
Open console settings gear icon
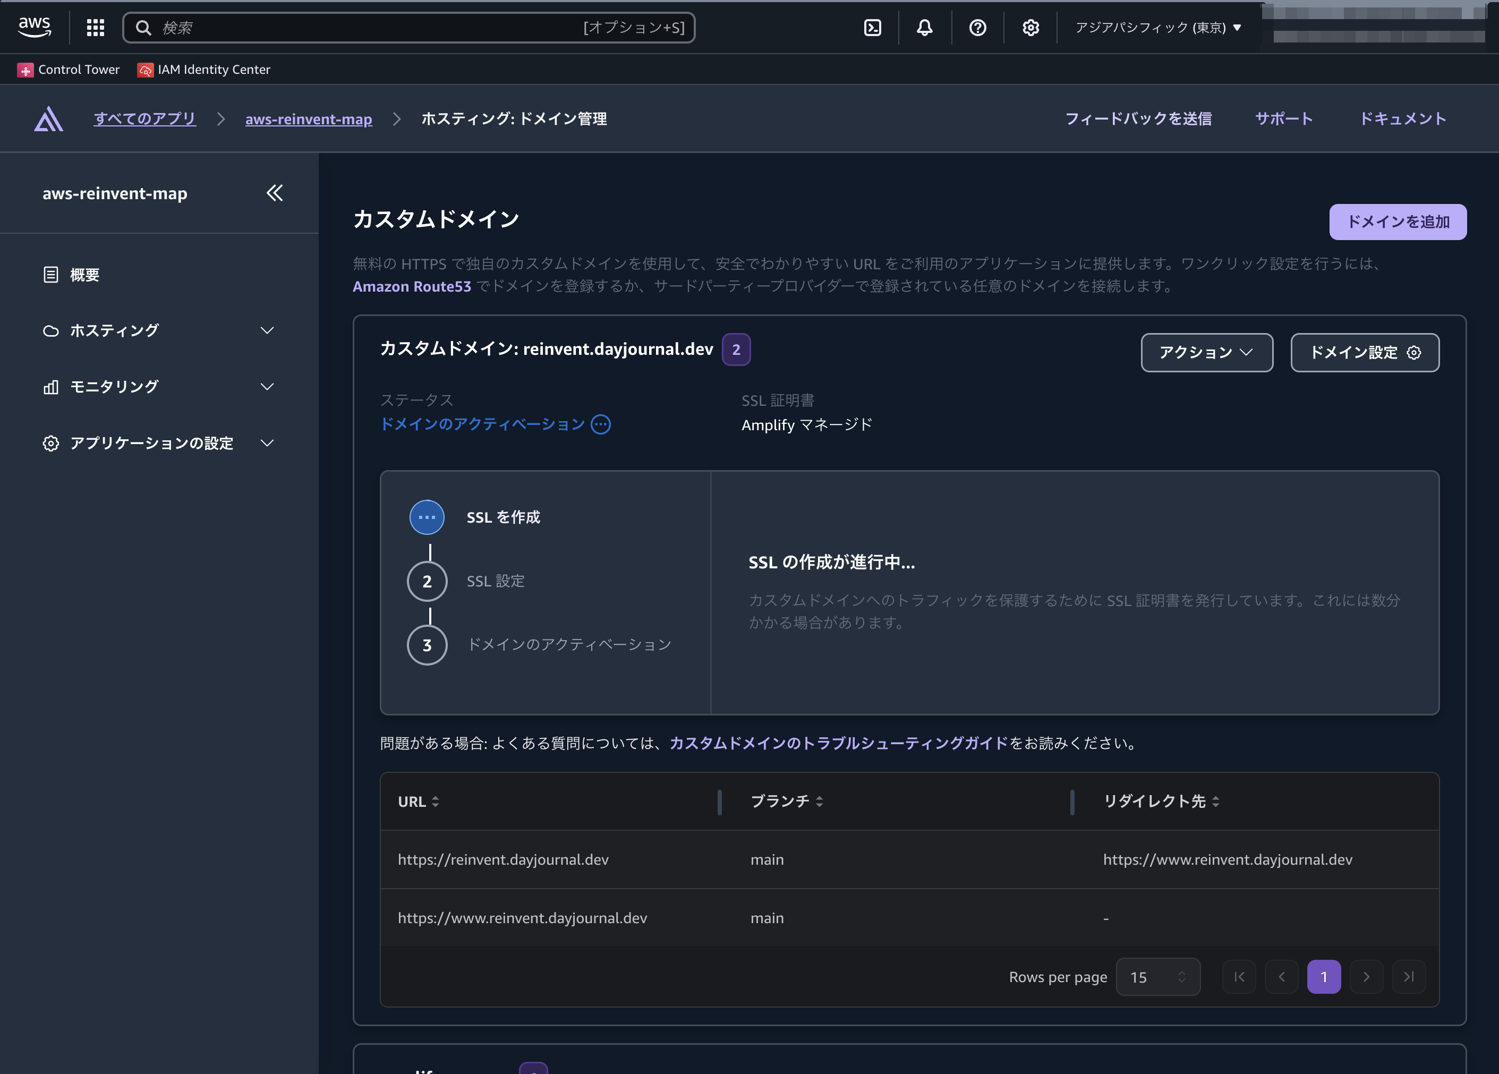[x=1030, y=27]
